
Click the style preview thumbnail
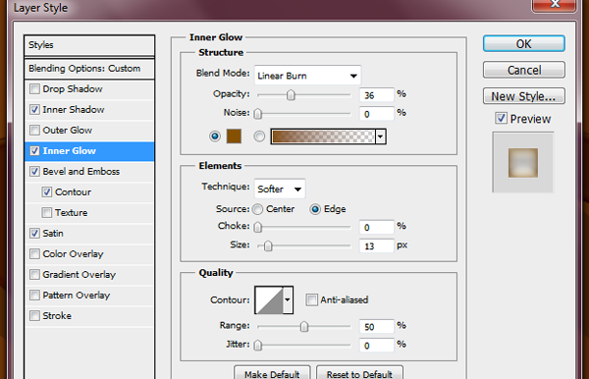click(x=523, y=162)
